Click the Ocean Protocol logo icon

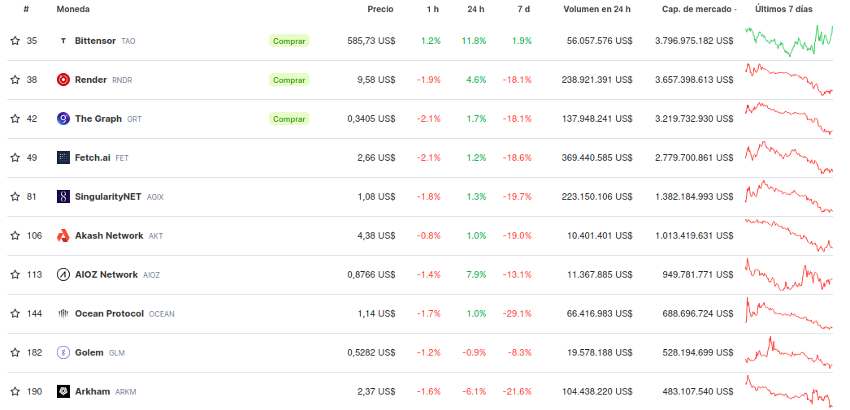click(63, 313)
